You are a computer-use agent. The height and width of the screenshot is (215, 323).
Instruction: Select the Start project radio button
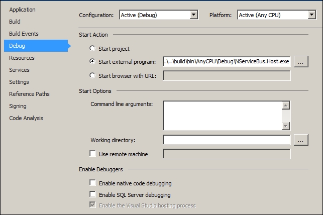pos(92,49)
